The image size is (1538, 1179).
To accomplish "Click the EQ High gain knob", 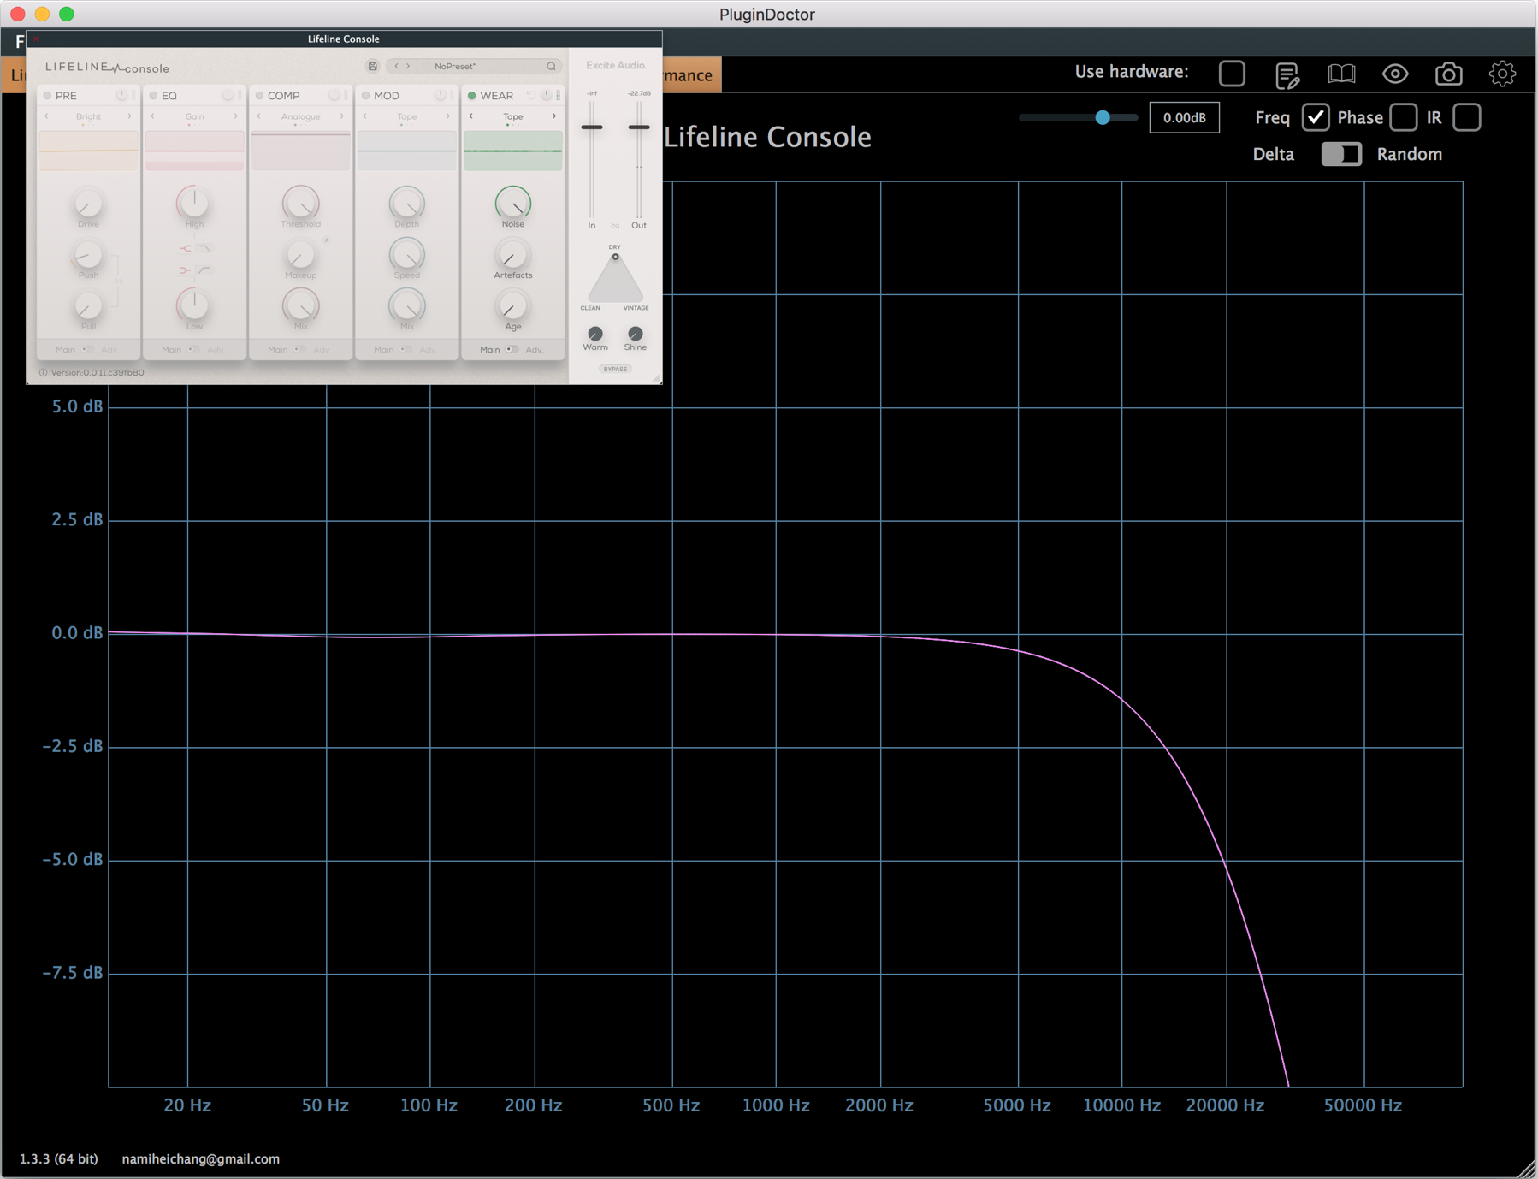I will pyautogui.click(x=194, y=203).
